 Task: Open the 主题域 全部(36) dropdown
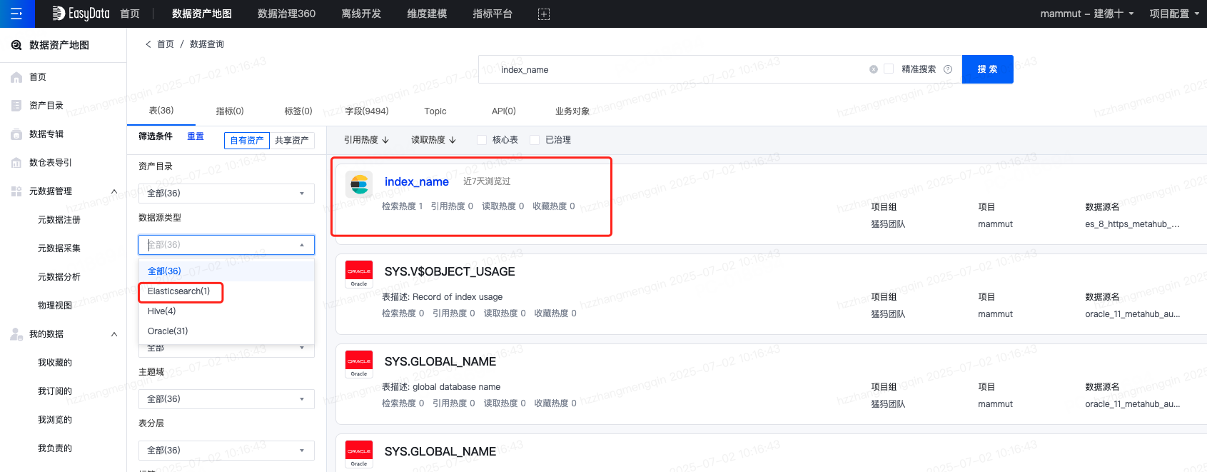226,399
